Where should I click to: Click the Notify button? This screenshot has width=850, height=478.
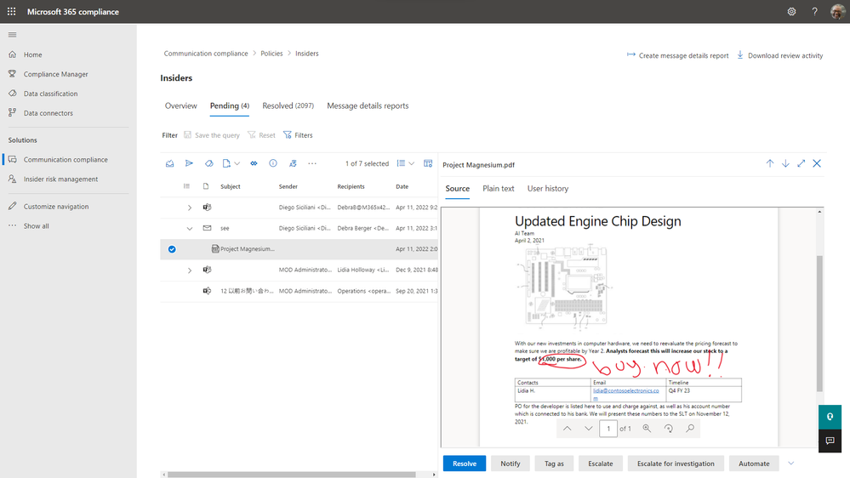[x=511, y=464]
